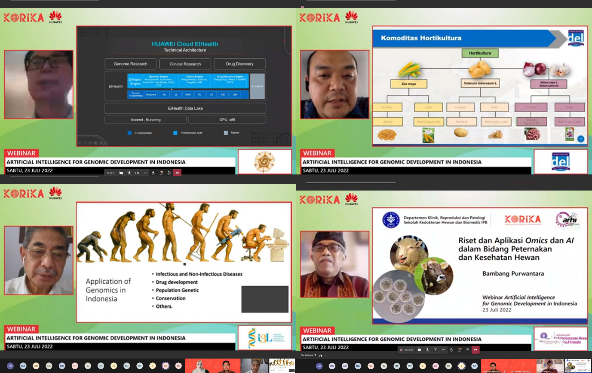Click the Drug Discovery box on EIHealth slide

coord(239,64)
